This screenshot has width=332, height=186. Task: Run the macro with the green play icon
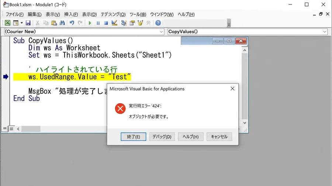click(x=90, y=23)
